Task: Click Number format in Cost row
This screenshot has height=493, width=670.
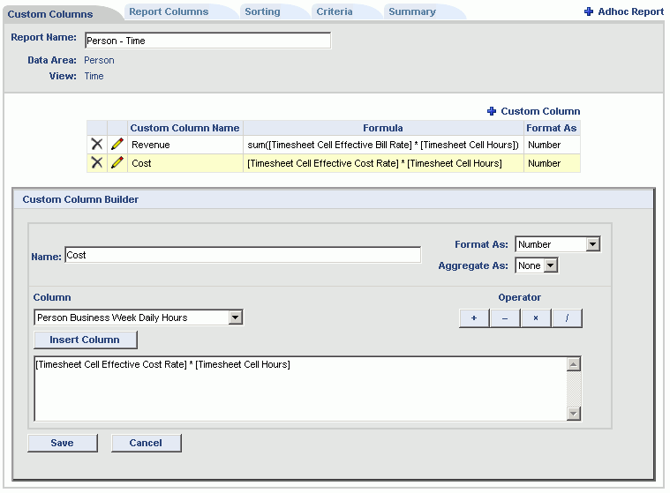Action: click(x=544, y=163)
